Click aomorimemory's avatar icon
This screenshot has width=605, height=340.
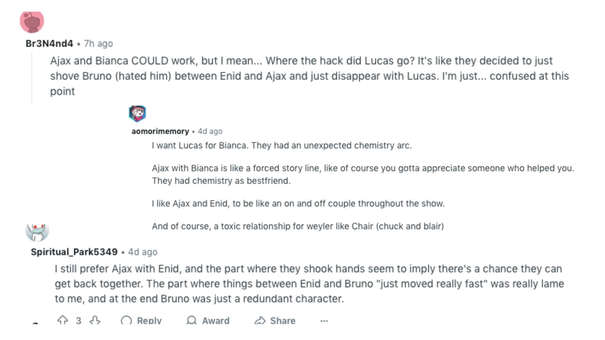137,113
